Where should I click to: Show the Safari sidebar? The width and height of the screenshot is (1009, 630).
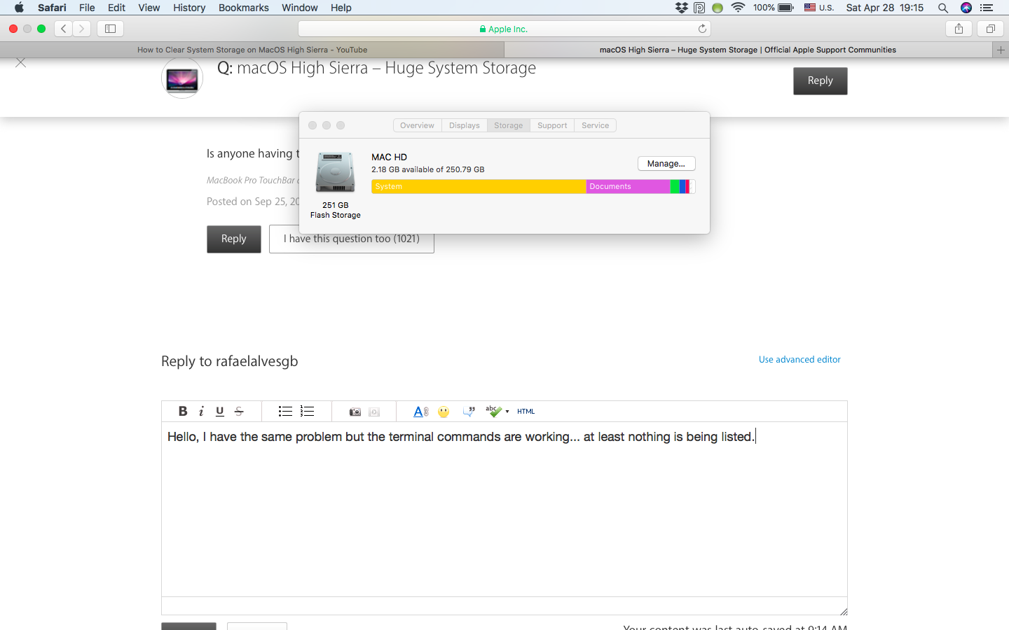[x=110, y=29]
